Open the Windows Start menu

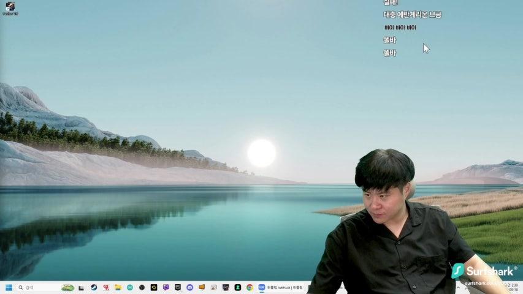click(x=9, y=287)
